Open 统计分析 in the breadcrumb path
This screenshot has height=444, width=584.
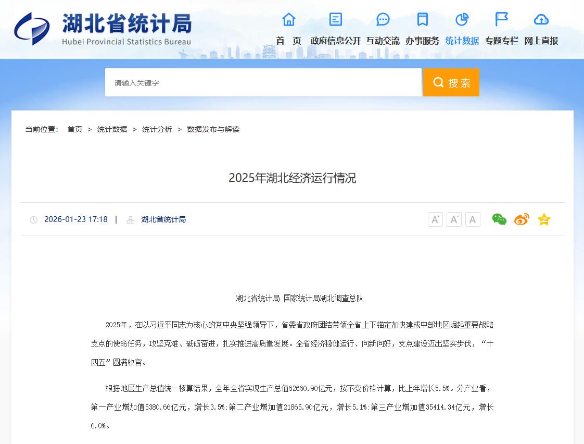157,129
